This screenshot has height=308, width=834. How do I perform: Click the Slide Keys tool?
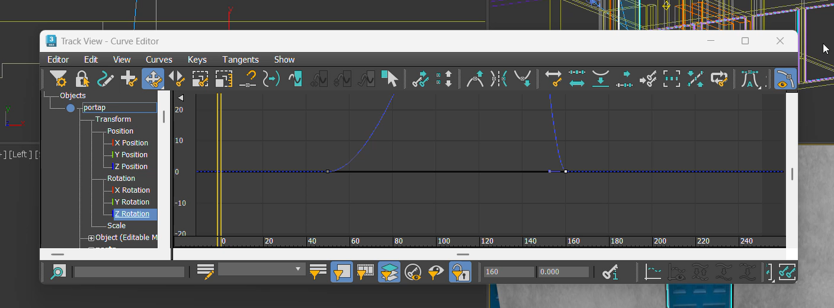click(176, 79)
